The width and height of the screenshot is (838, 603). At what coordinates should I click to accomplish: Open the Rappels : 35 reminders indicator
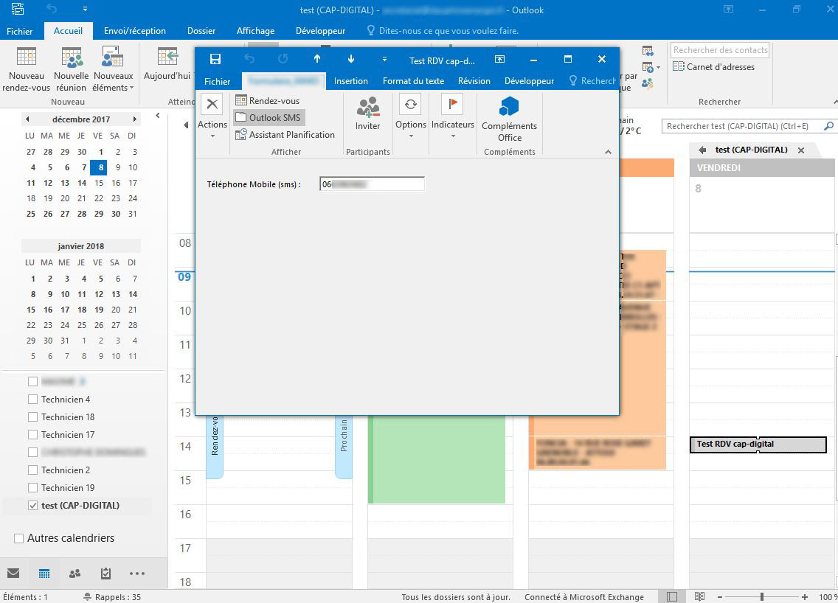pyautogui.click(x=112, y=597)
